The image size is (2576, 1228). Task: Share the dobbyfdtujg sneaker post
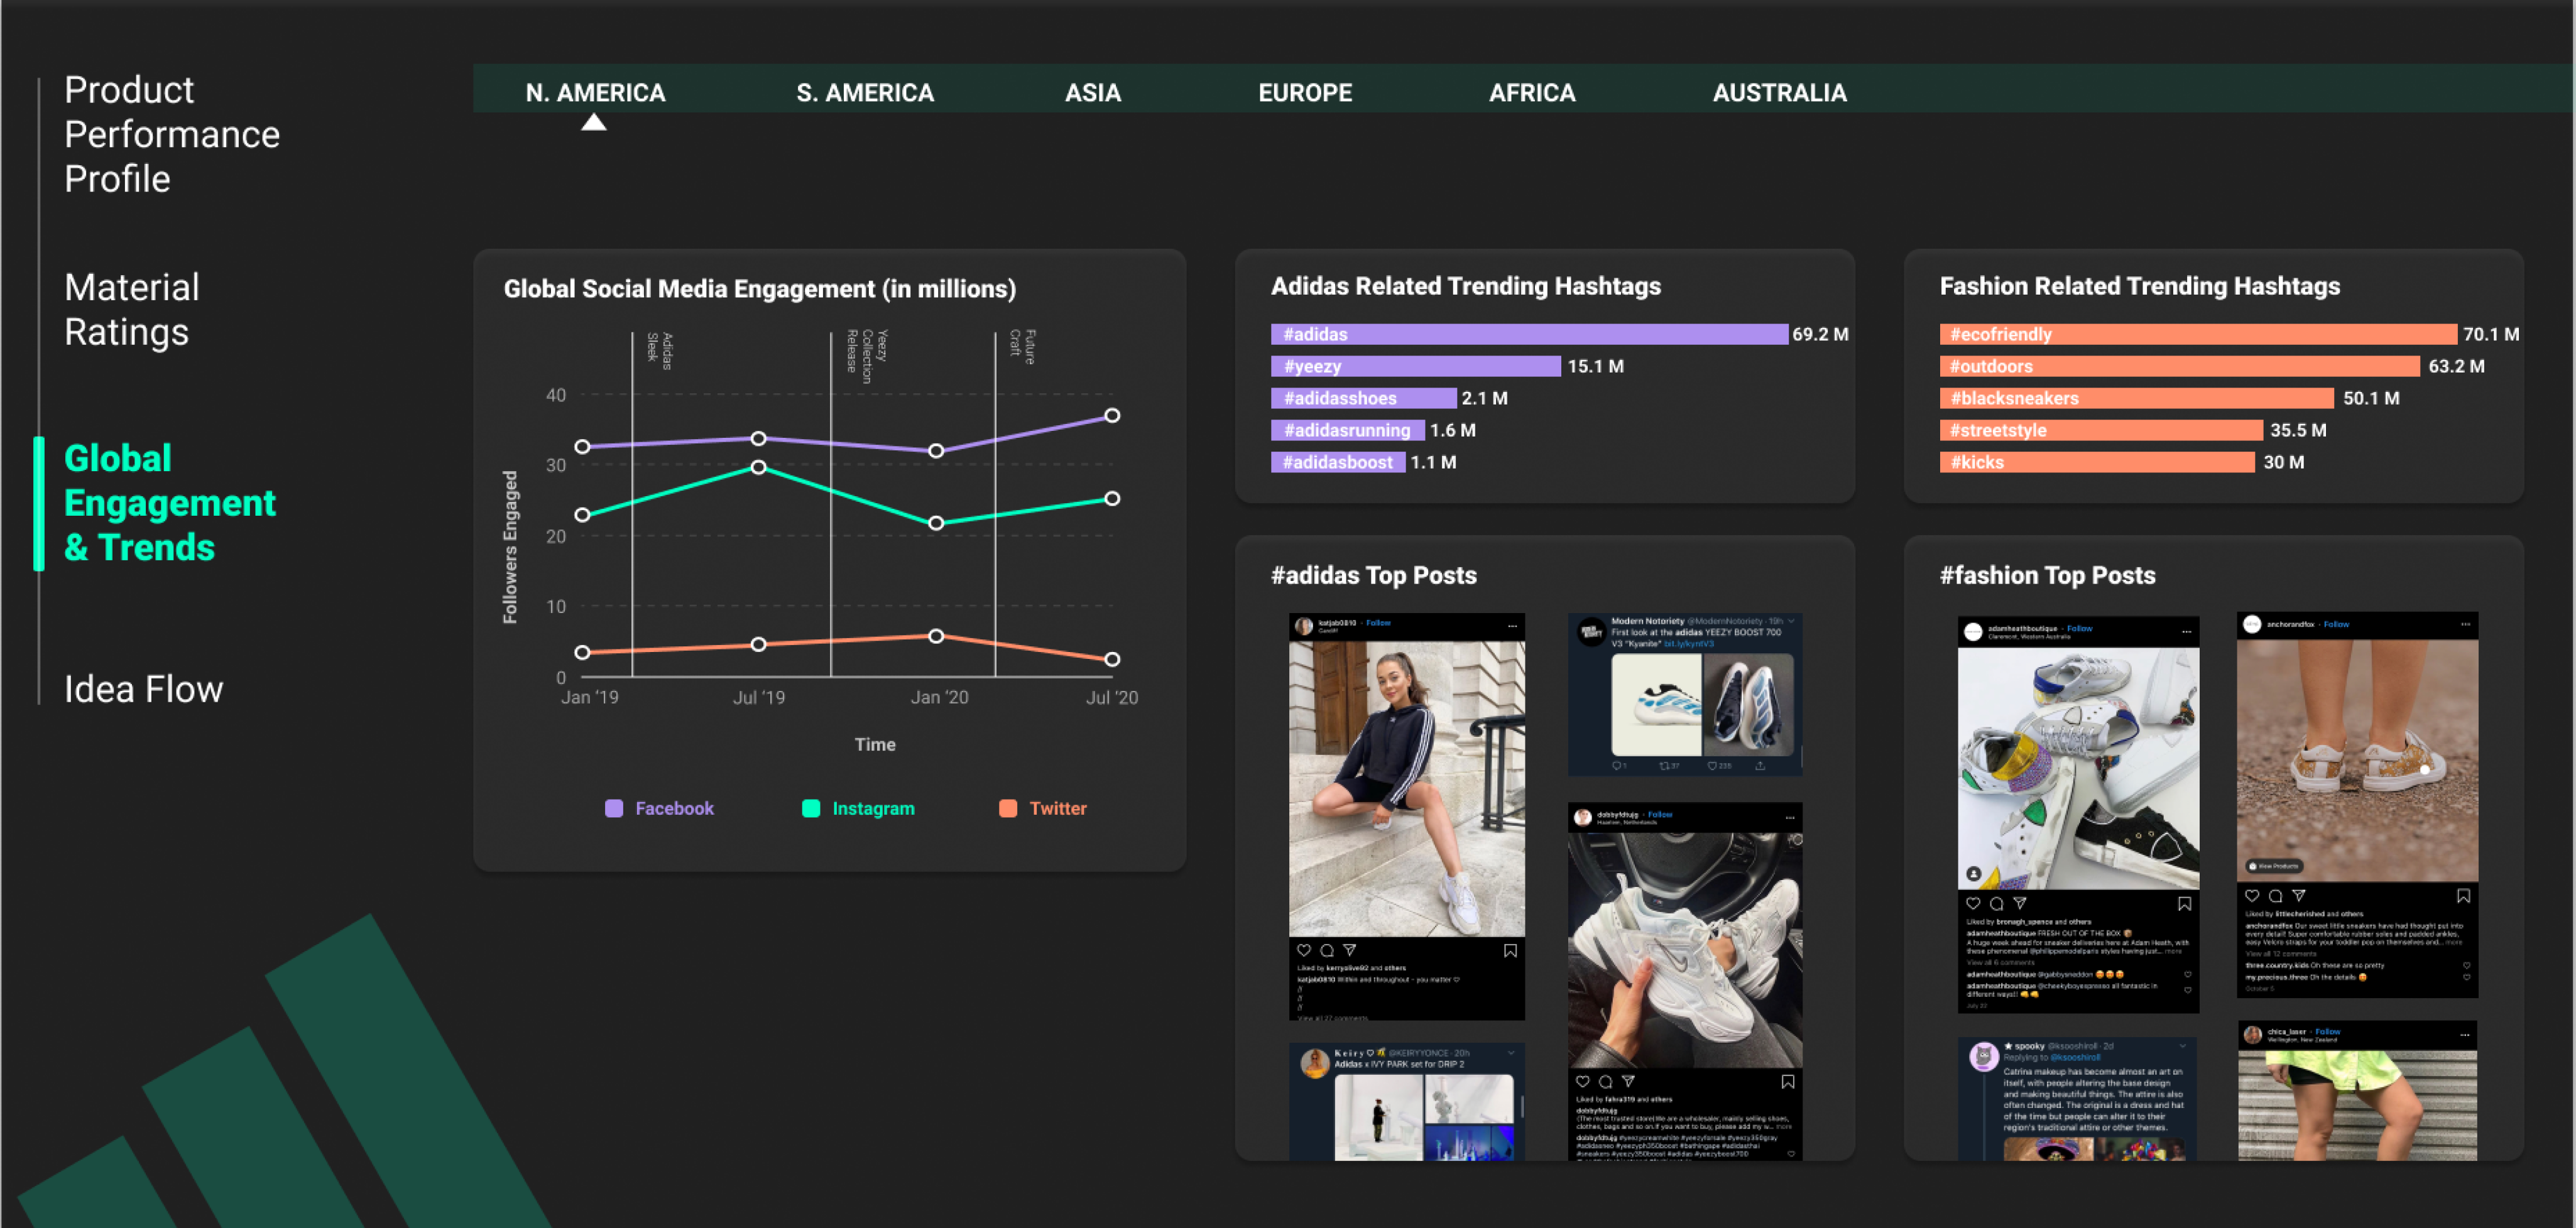(1628, 1081)
